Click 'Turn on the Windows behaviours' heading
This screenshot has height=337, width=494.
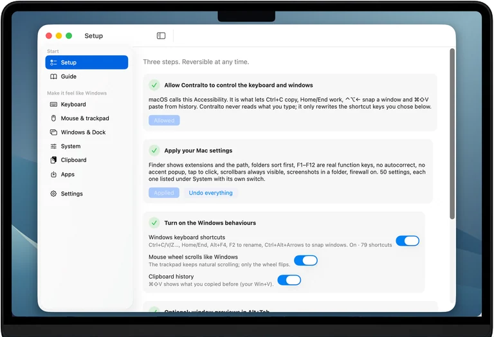point(210,223)
